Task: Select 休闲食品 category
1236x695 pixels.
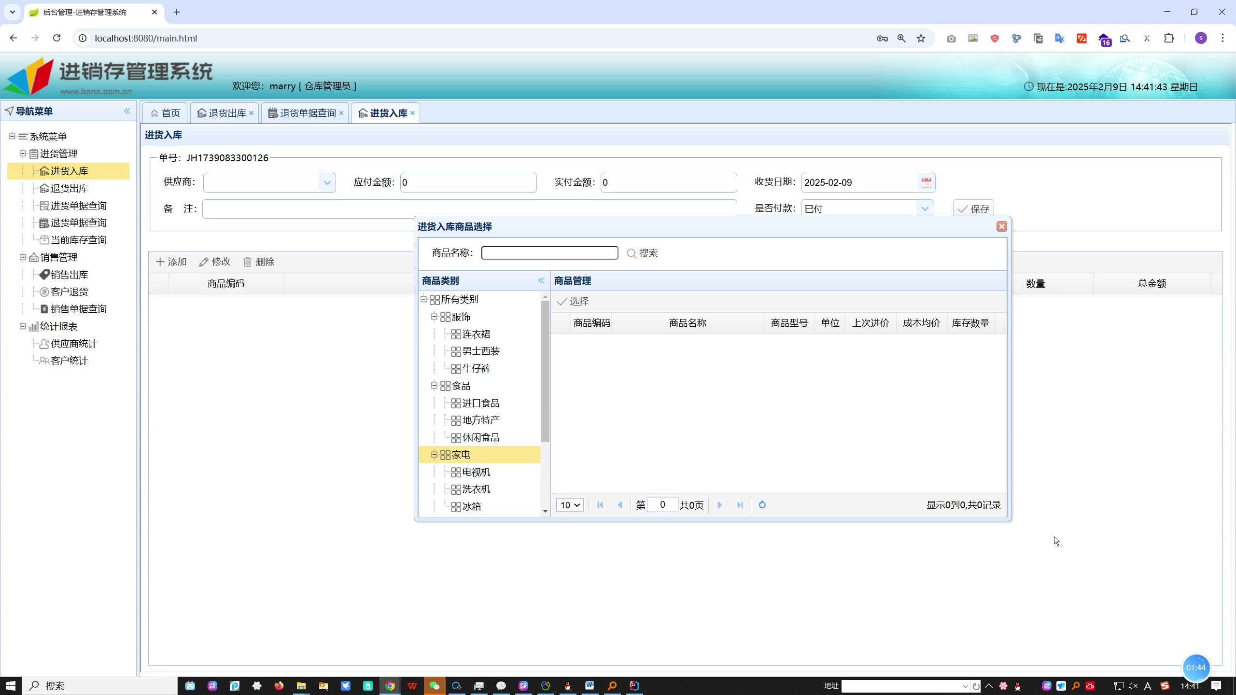Action: click(481, 438)
